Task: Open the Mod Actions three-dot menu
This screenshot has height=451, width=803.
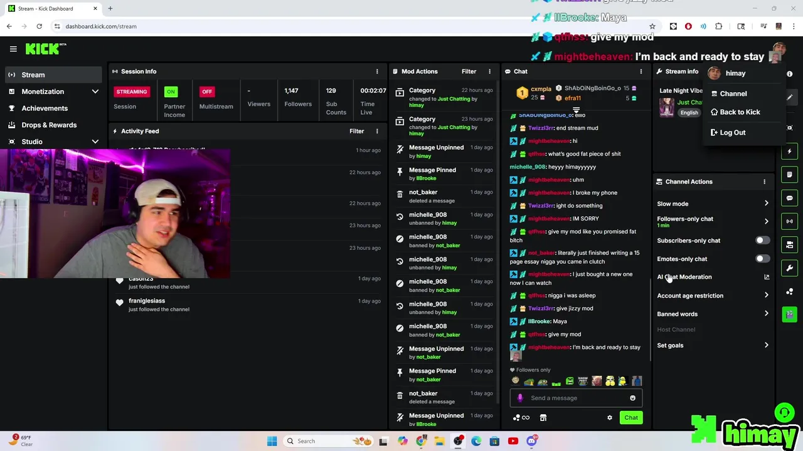Action: click(x=489, y=71)
